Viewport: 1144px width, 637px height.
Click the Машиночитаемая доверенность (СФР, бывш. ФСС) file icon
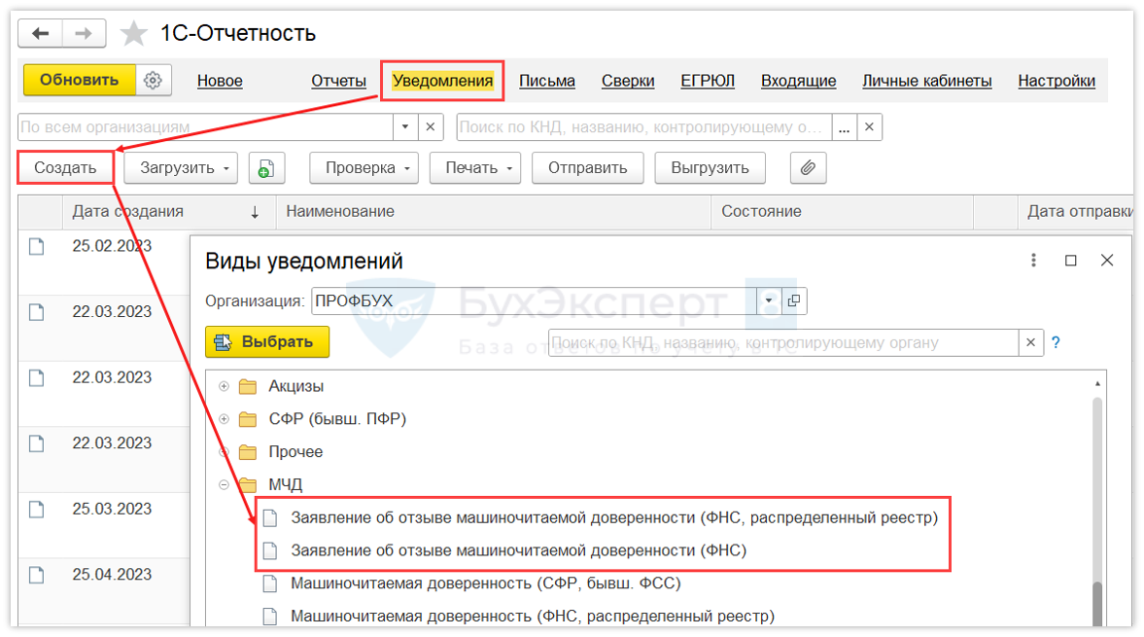(x=270, y=584)
